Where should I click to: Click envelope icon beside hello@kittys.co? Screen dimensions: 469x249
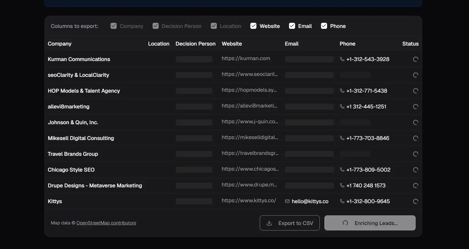[x=287, y=201]
